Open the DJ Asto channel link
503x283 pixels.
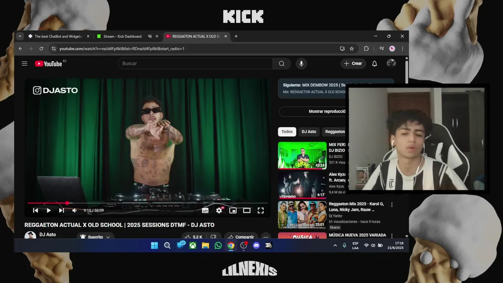point(48,234)
